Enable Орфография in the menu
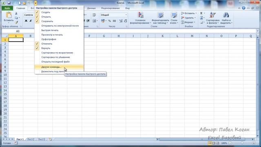This screenshot has width=261, height=147. (x=59, y=39)
